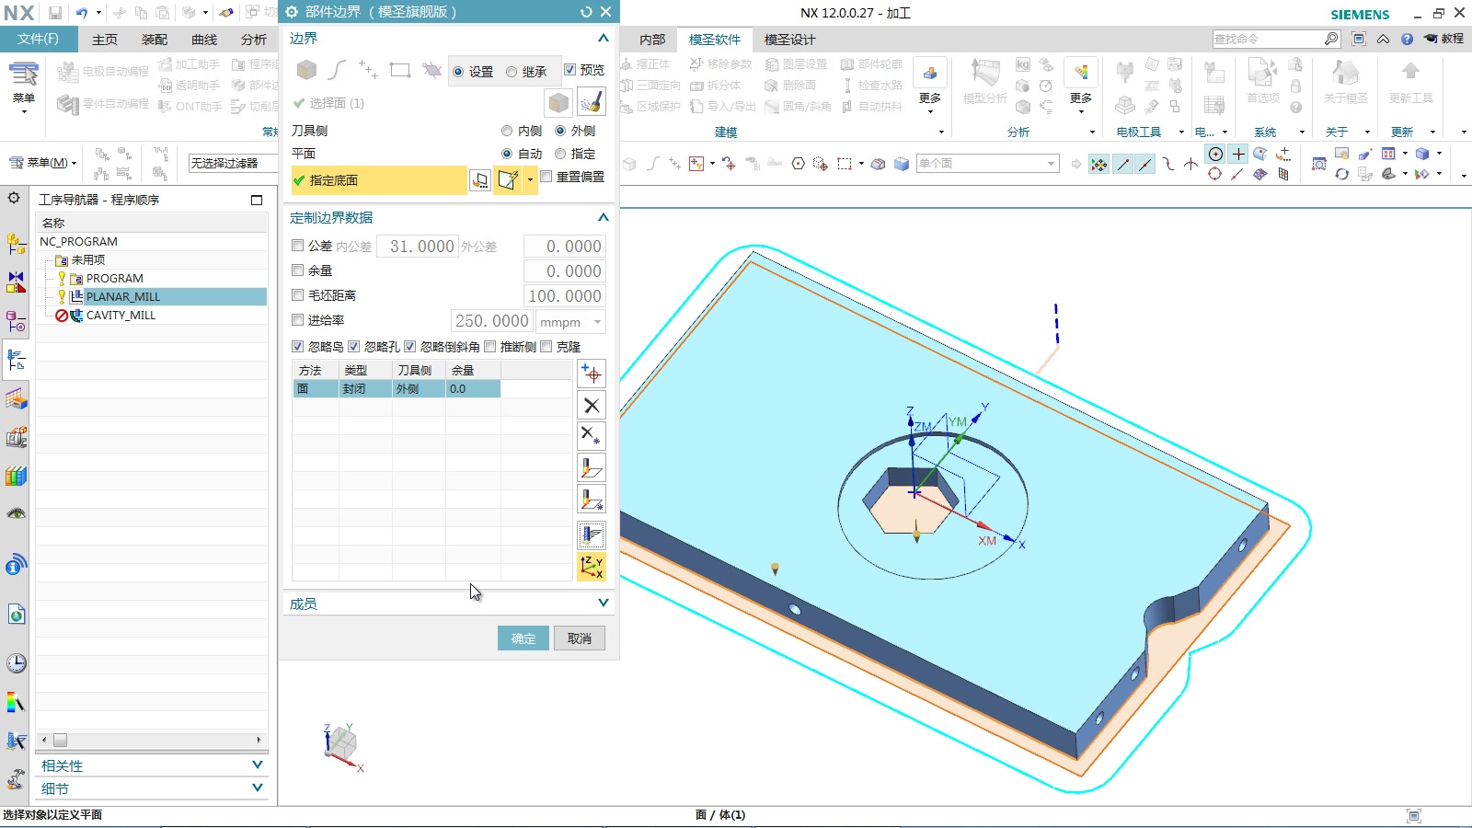Open the 文件(F) menu
Screen dimensions: 1472x828
(38, 39)
